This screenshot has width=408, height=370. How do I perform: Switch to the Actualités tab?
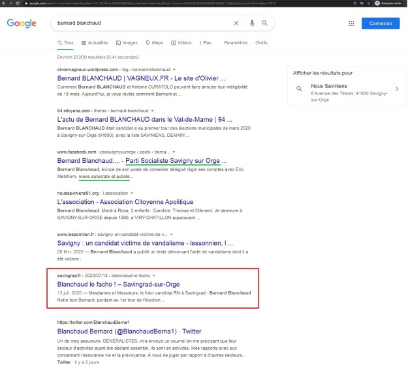(x=95, y=43)
